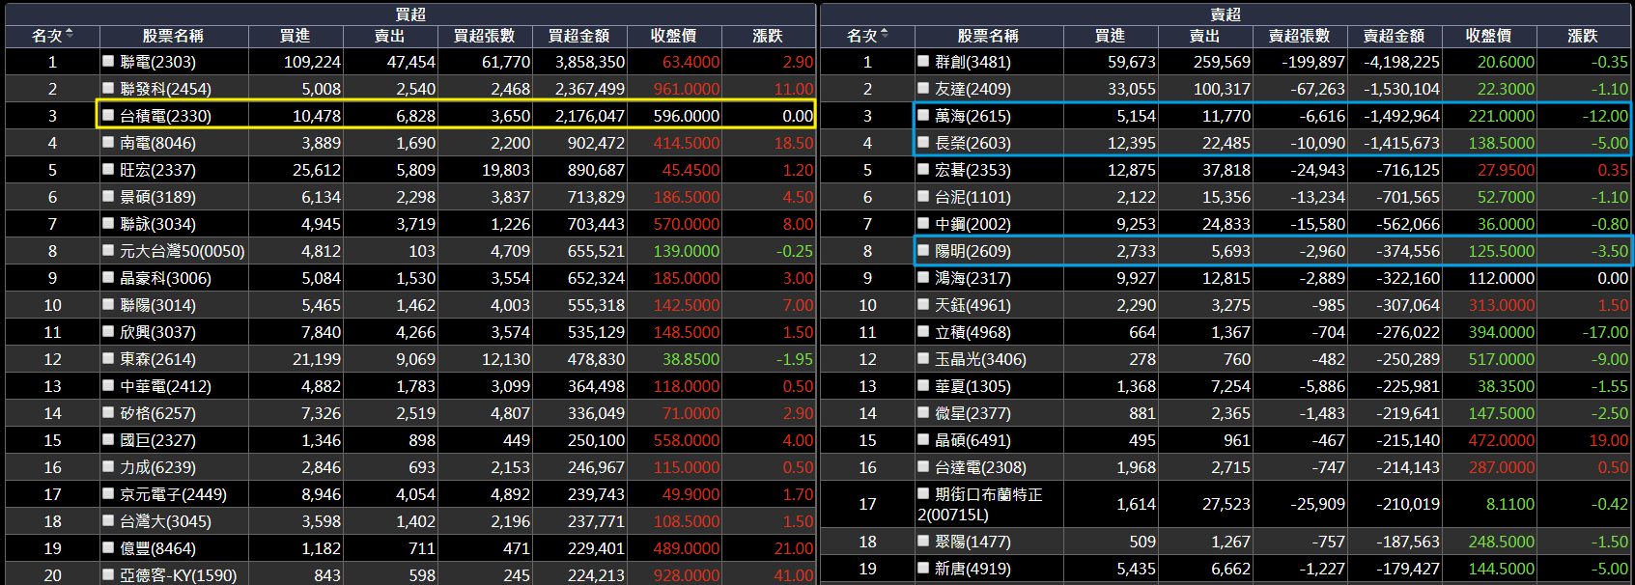Click the closing price 596.0000
This screenshot has width=1635, height=585.
pyautogui.click(x=686, y=116)
